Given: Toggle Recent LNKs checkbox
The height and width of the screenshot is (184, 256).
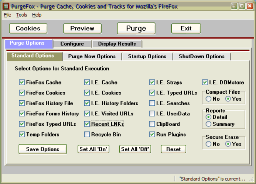Looking at the screenshot, I should (x=87, y=124).
